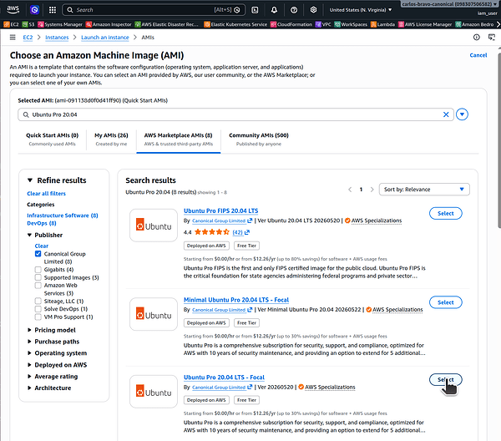Select Minimal Ubuntu Pro 20.04 LTS
501x441 pixels.
pyautogui.click(x=445, y=302)
